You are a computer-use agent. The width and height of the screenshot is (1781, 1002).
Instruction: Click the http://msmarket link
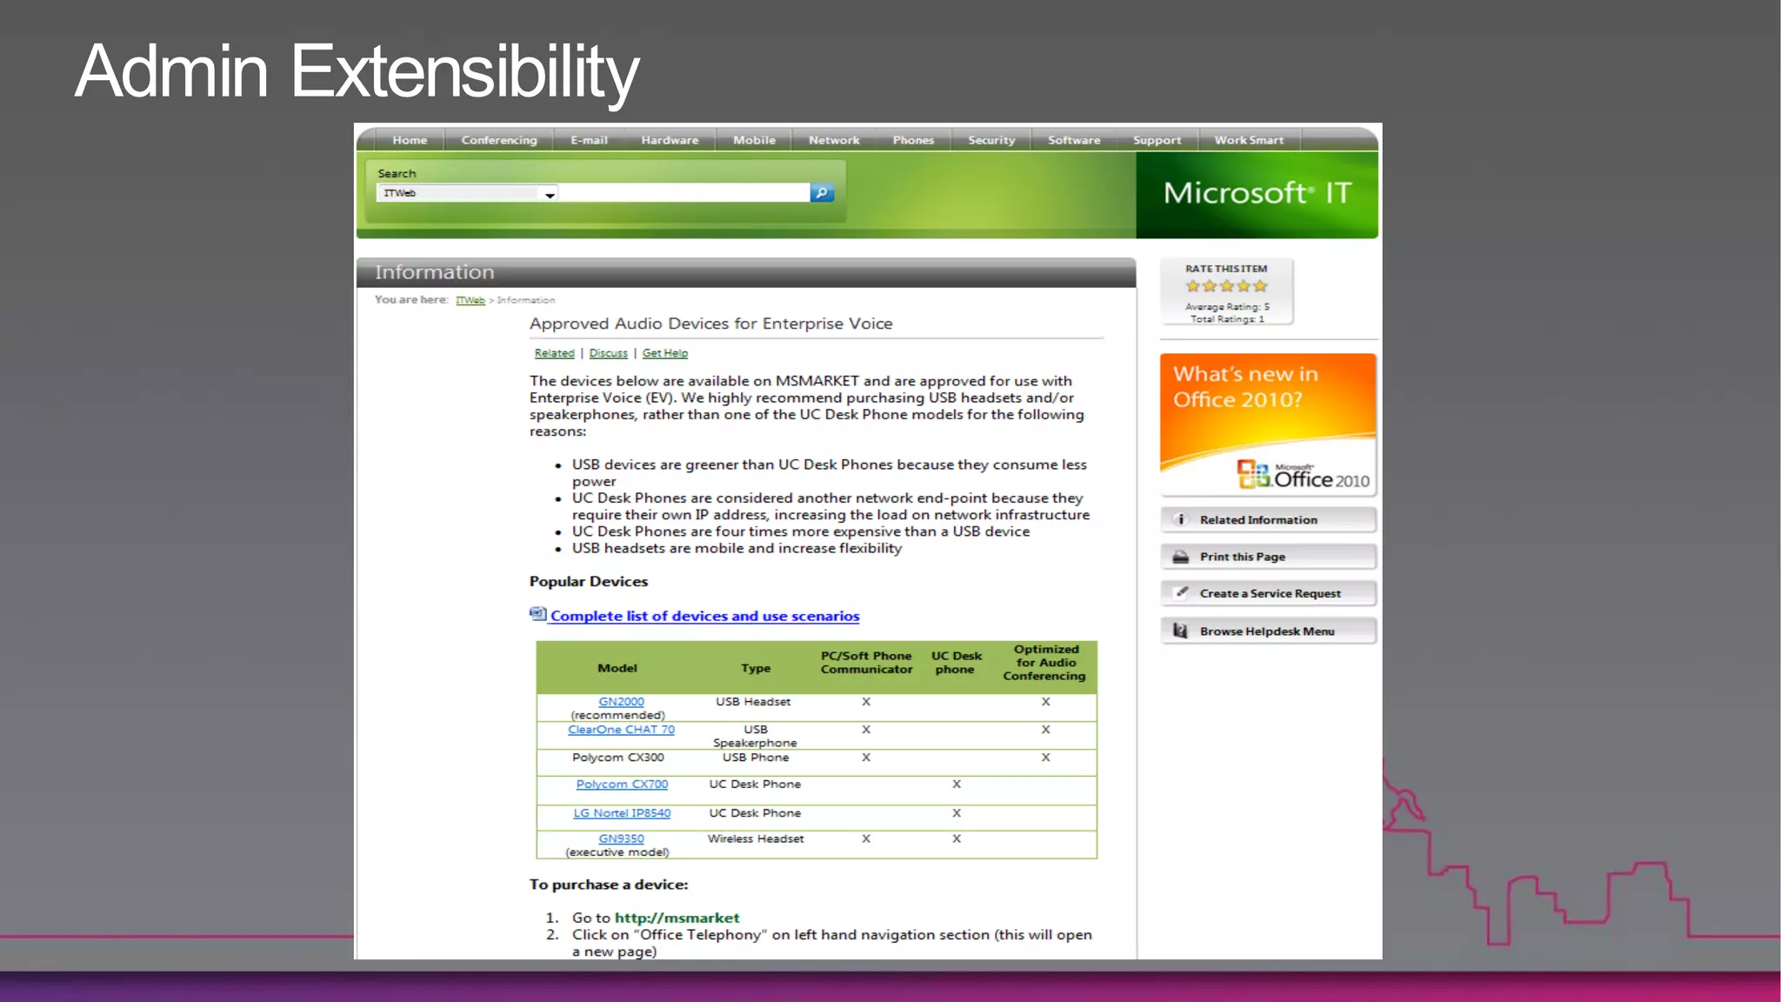point(677,918)
